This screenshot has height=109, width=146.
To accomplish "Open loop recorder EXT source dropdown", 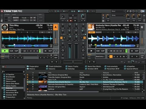I will pyautogui.click(x=64, y=21).
